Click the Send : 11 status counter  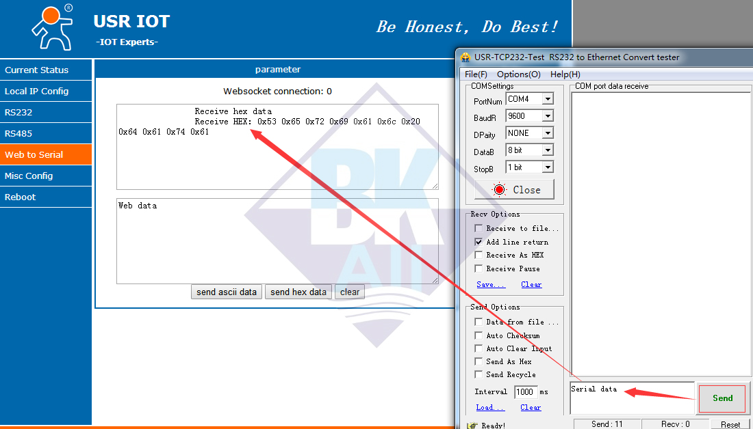coord(607,424)
